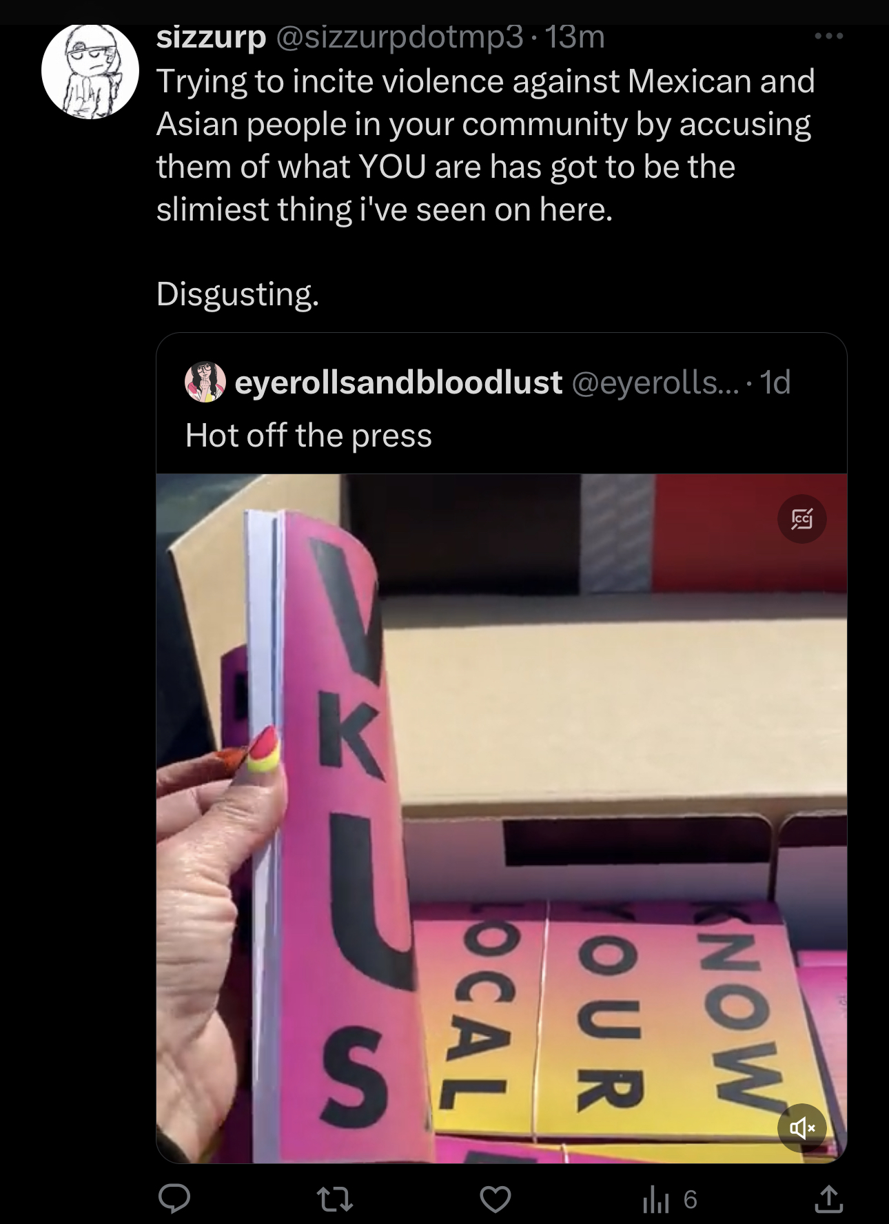The image size is (889, 1224).
Task: Play the quoted video with pink booklets
Action: tap(502, 818)
